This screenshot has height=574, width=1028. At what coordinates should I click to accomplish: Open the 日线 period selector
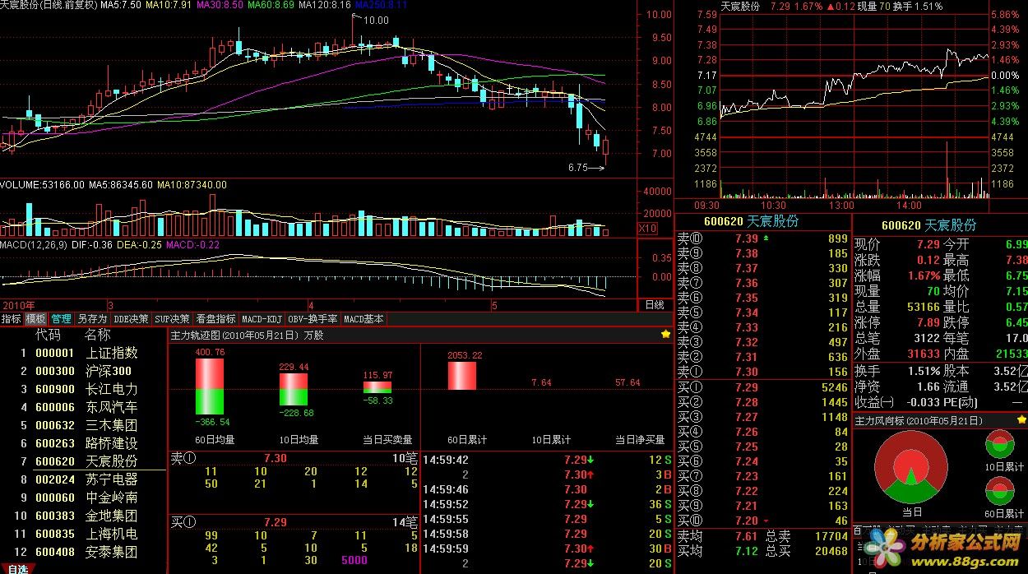pyautogui.click(x=655, y=304)
